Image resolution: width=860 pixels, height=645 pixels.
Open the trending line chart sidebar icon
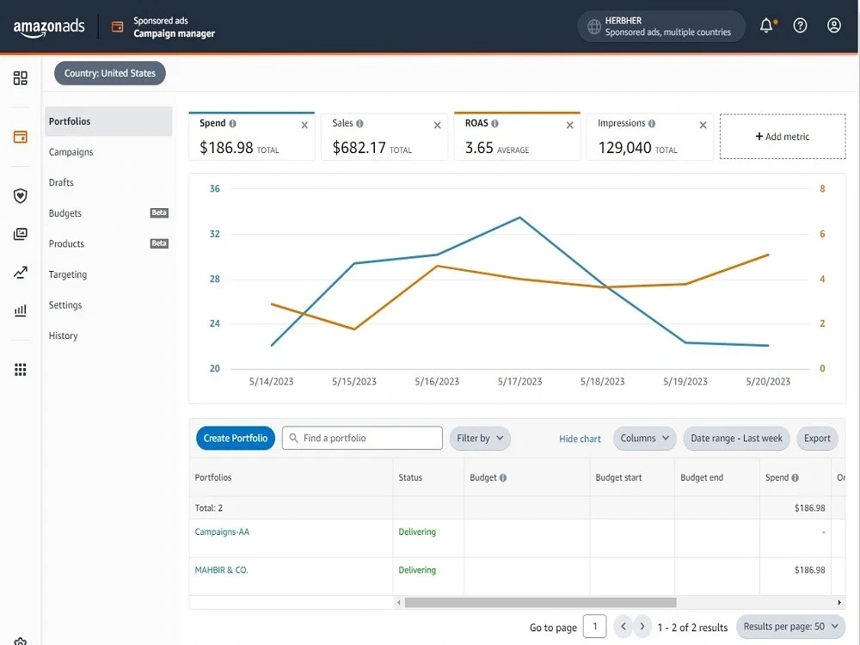[21, 272]
